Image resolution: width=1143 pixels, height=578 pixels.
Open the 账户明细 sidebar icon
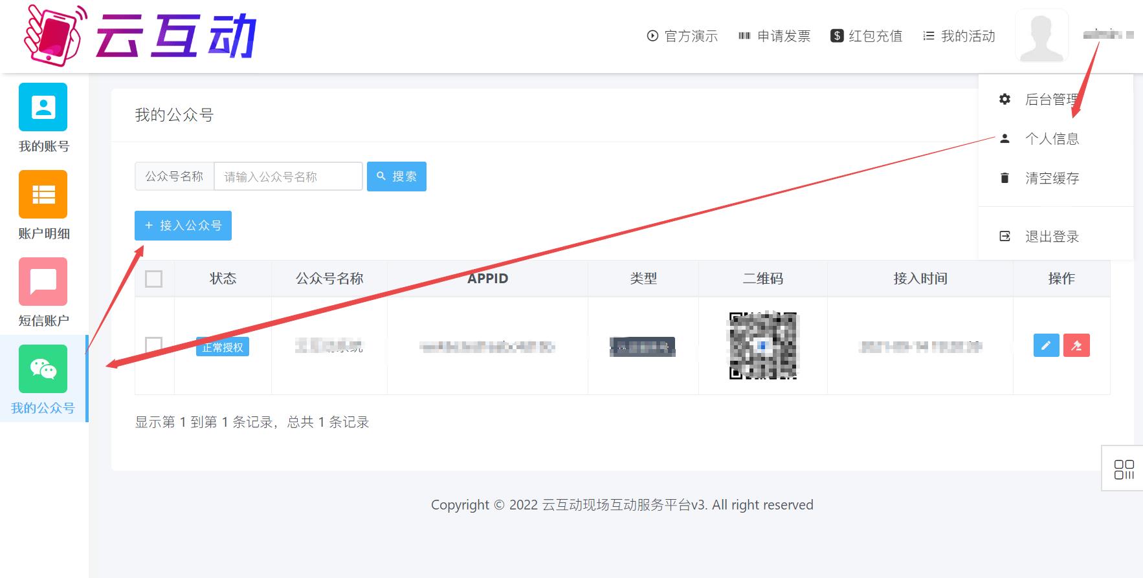tap(43, 195)
